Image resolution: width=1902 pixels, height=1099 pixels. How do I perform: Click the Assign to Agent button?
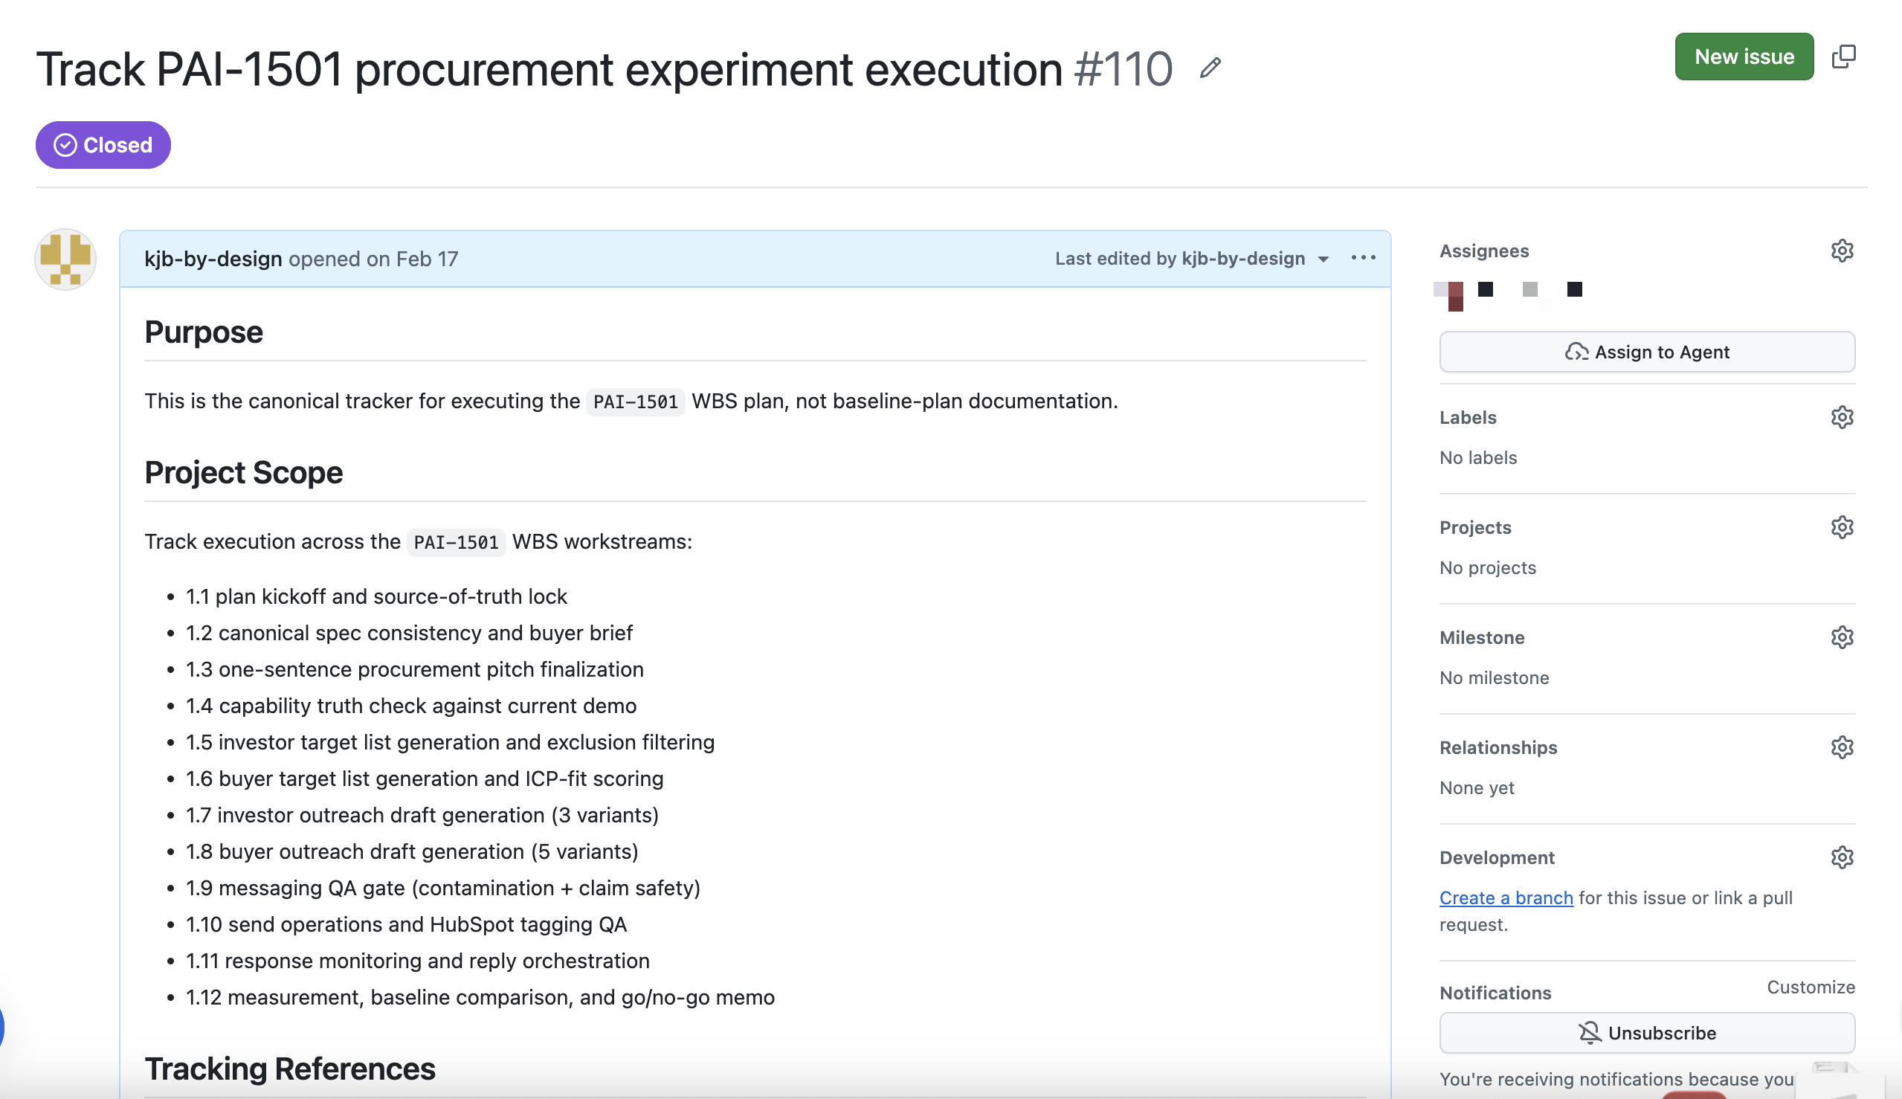pyautogui.click(x=1647, y=352)
